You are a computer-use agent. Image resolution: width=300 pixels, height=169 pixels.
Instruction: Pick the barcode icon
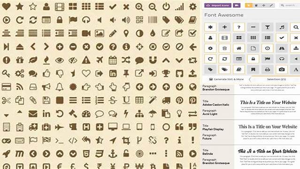[x=153, y=20]
